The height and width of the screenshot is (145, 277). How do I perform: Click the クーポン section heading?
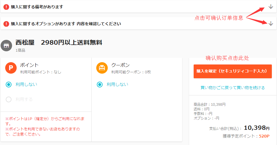tap(120, 65)
